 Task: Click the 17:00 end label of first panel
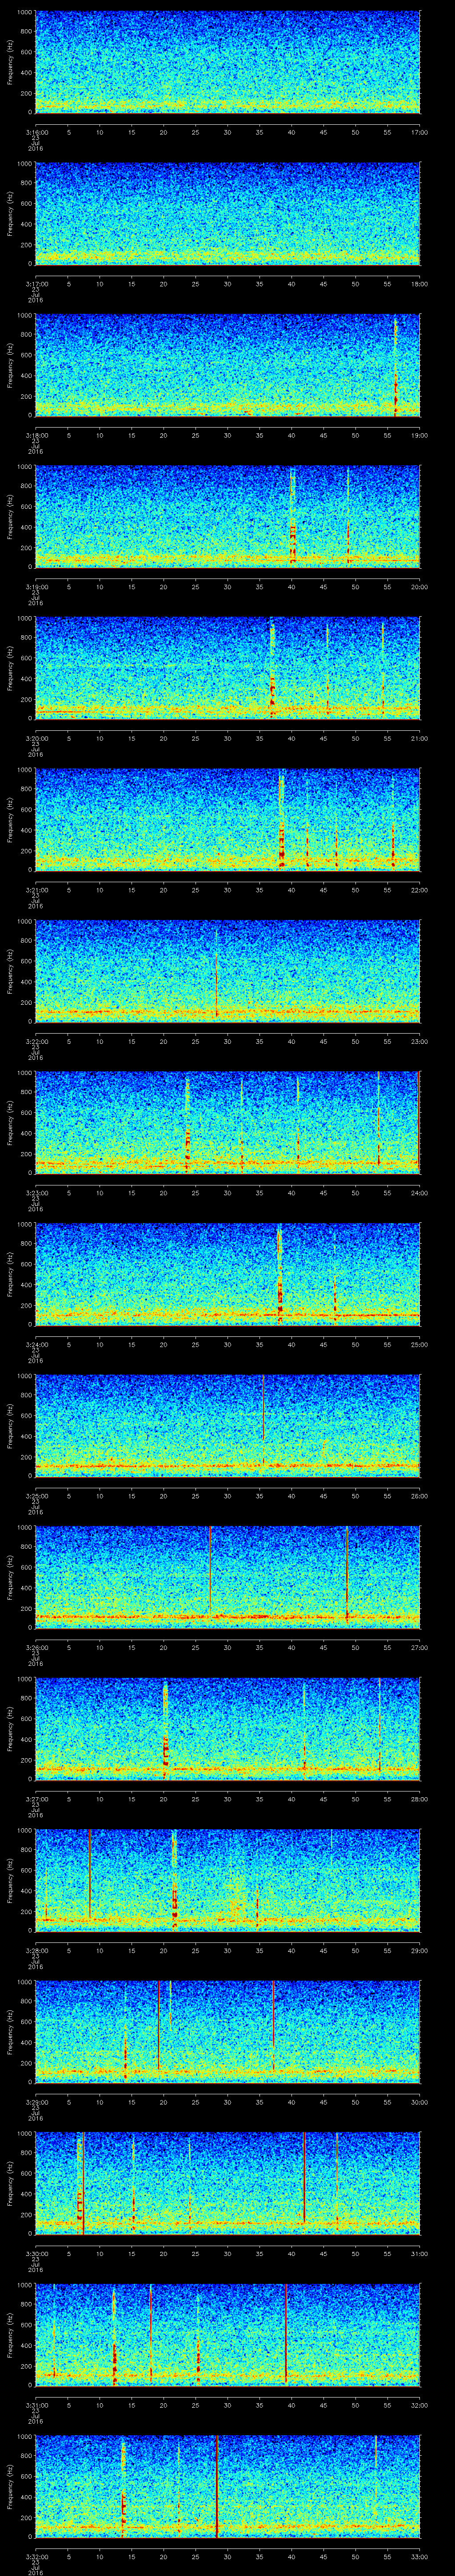420,131
